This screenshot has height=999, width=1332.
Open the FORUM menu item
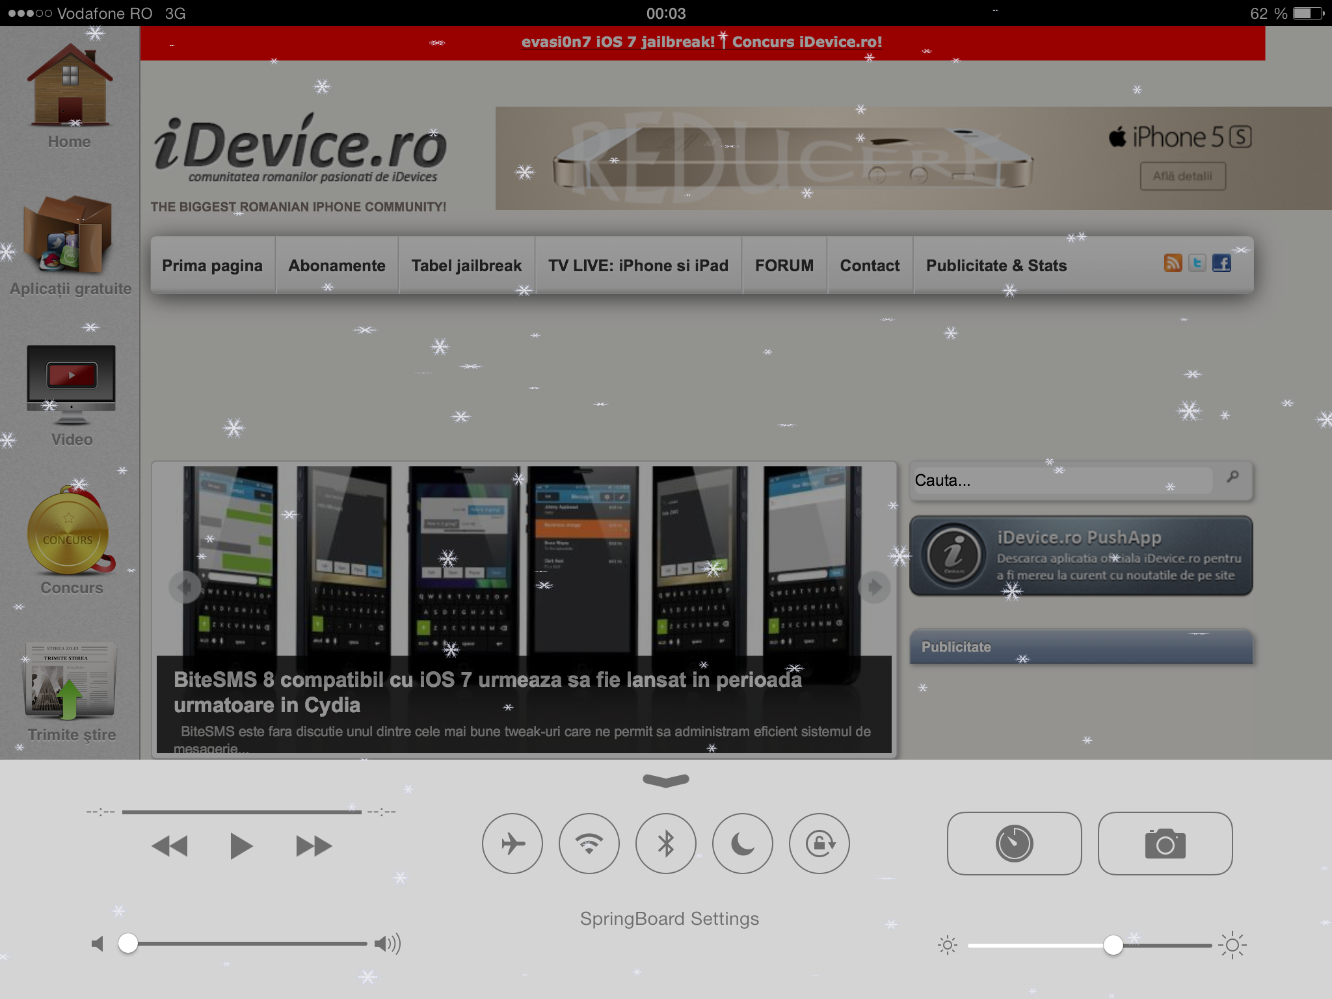784,265
